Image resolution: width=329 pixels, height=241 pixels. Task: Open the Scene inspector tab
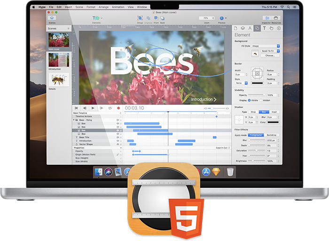tap(243, 28)
